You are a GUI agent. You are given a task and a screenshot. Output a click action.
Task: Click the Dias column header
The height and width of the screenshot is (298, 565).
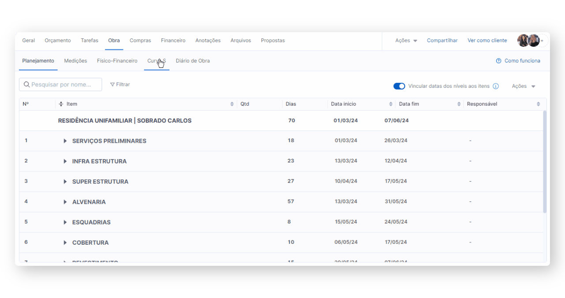point(291,104)
